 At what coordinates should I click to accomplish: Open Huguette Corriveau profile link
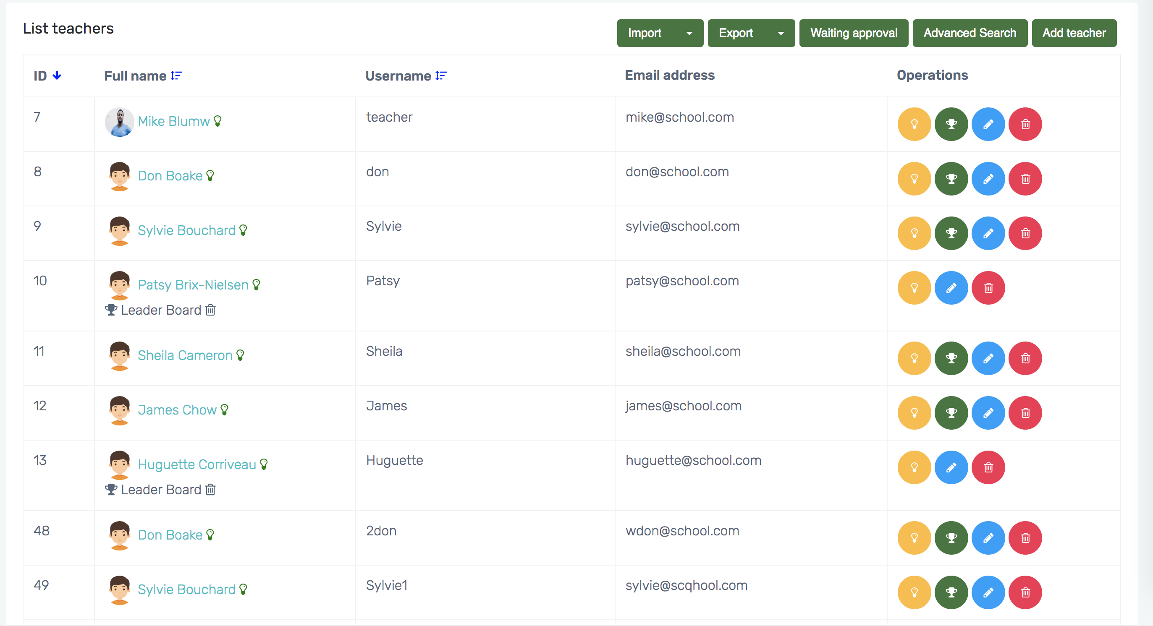(197, 464)
